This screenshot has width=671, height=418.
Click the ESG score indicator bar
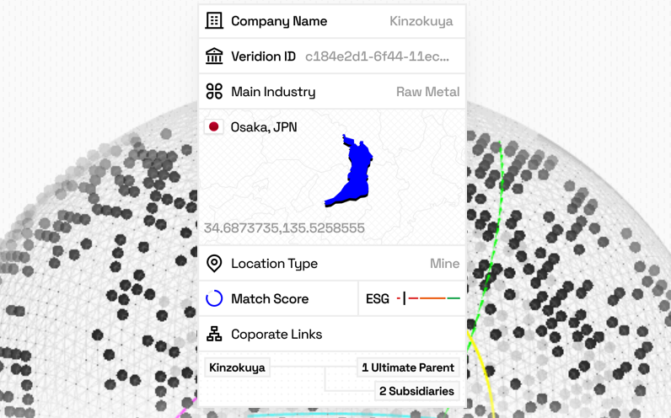[428, 298]
